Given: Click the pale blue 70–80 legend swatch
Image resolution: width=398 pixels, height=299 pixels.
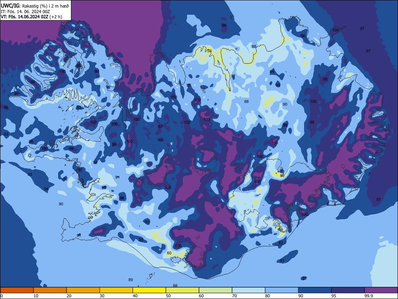Looking at the screenshot, I should pyautogui.click(x=248, y=290).
